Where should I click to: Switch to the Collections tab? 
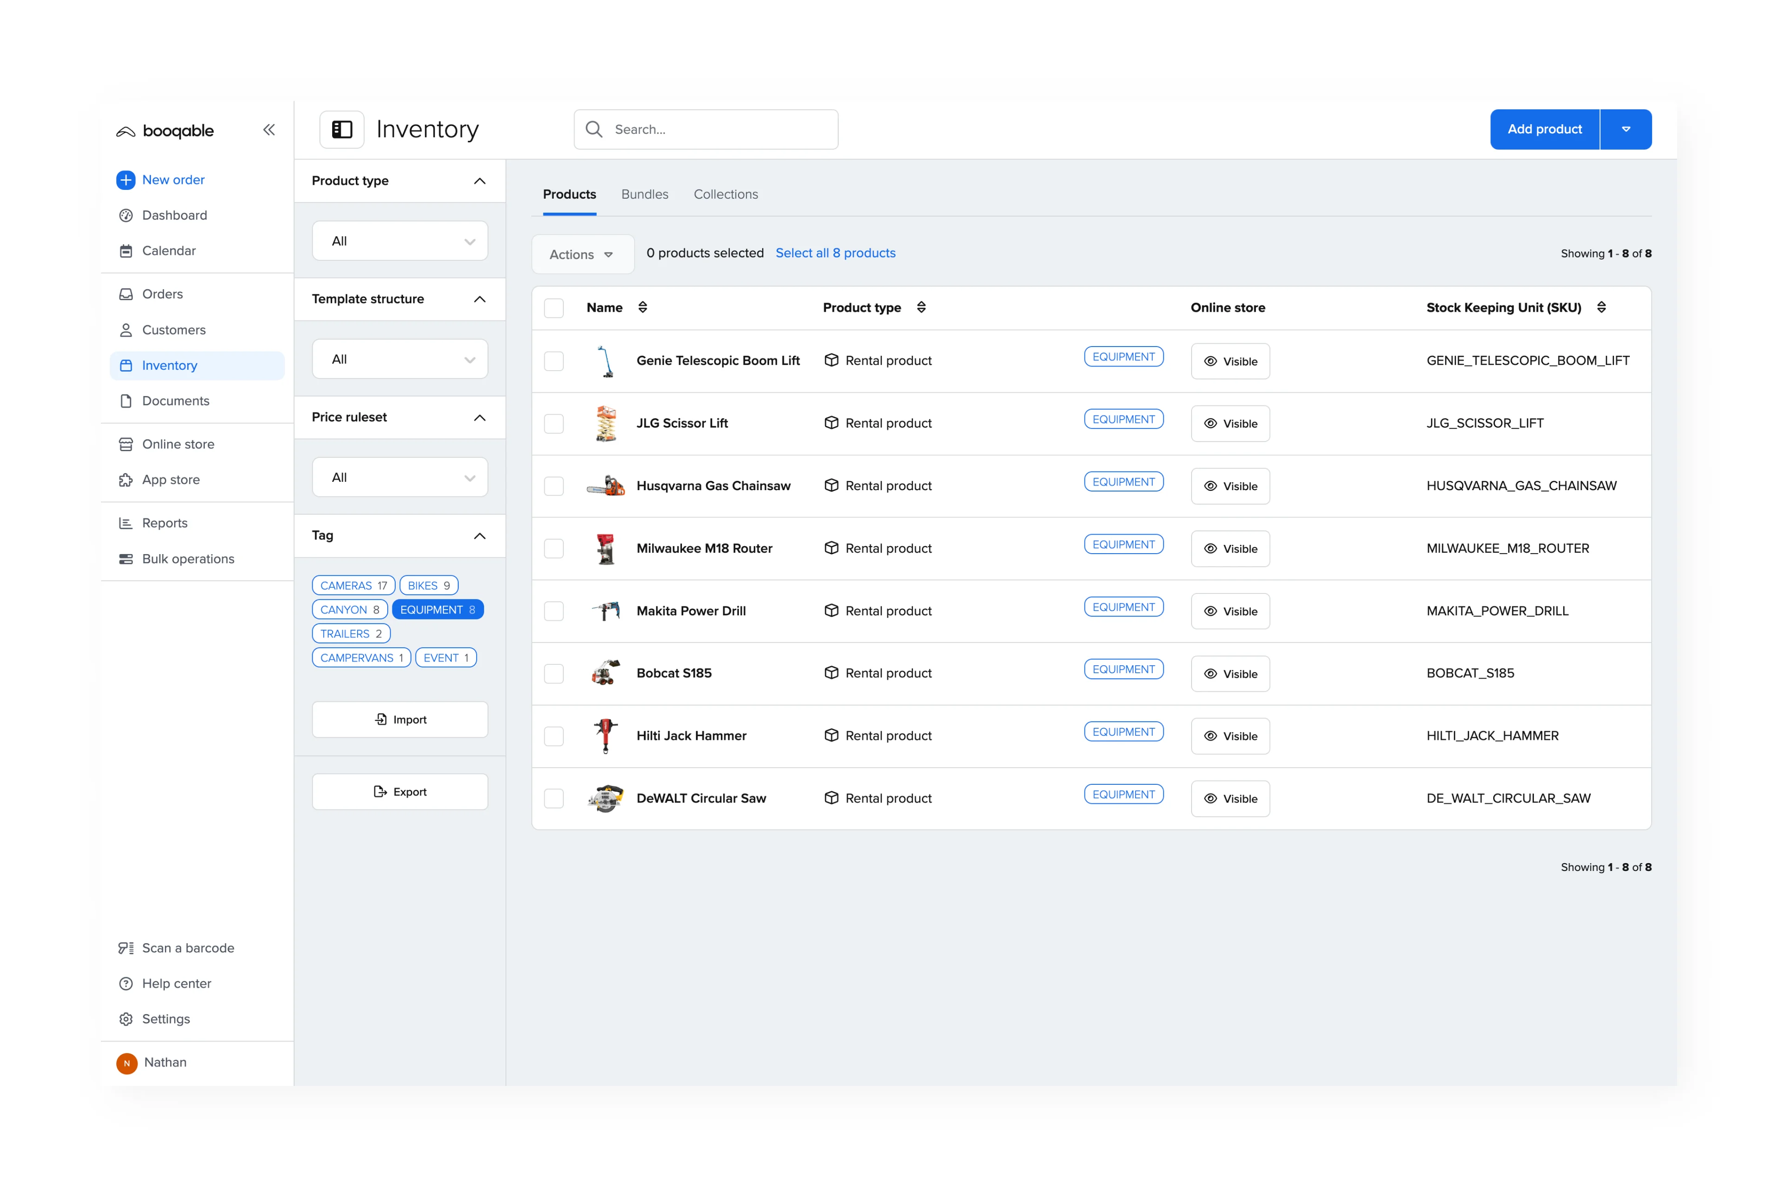pyautogui.click(x=725, y=195)
